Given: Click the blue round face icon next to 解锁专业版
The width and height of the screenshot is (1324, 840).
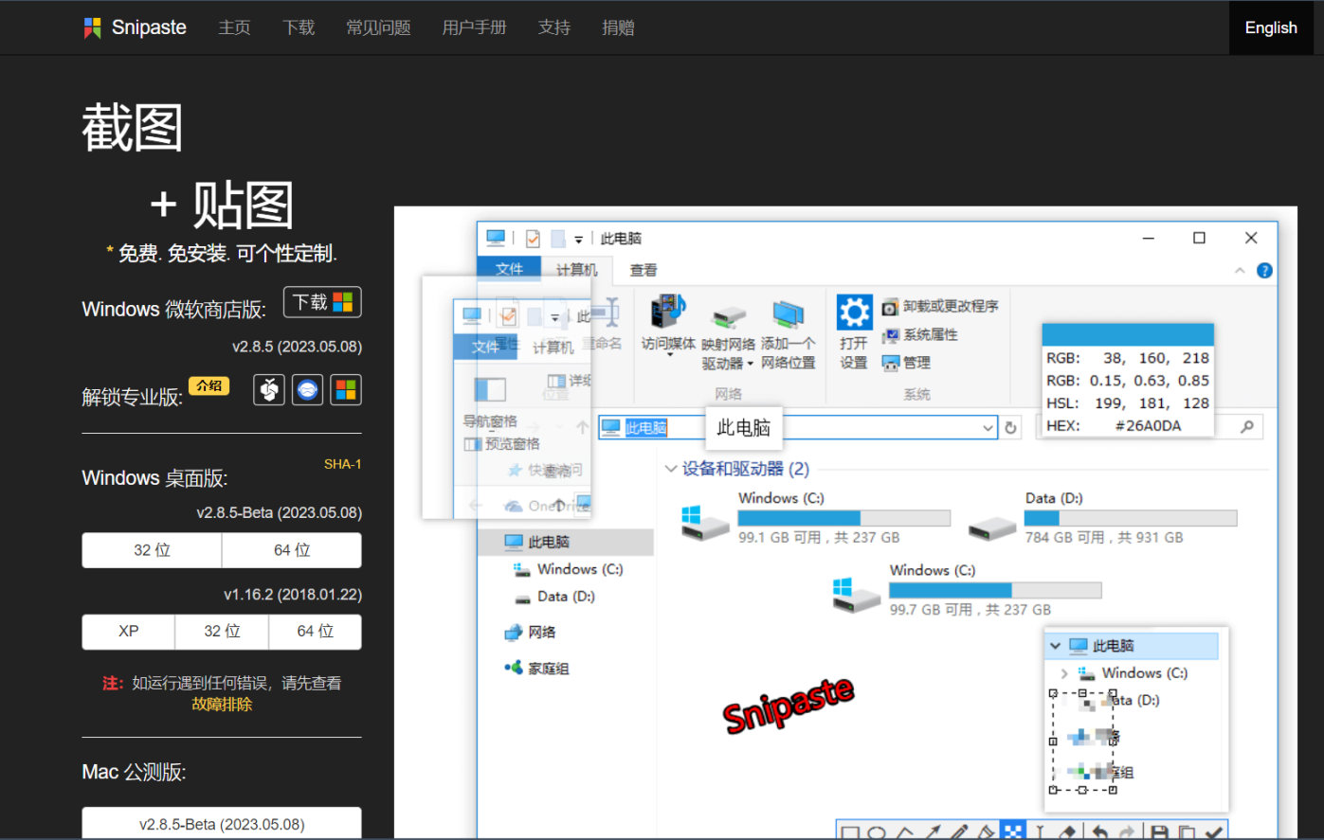Looking at the screenshot, I should point(307,389).
